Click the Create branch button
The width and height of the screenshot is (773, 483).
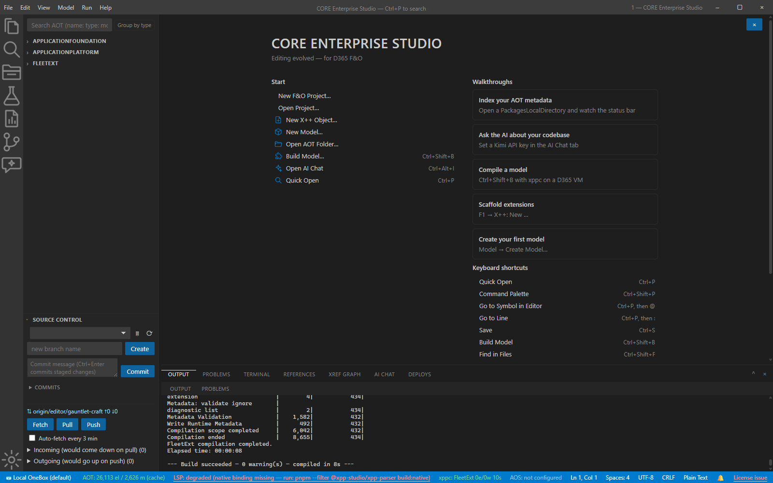tap(140, 349)
